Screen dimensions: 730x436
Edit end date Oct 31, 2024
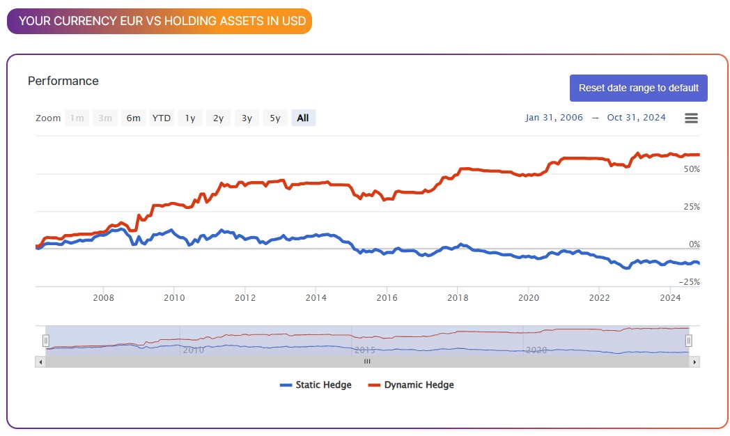tap(636, 118)
